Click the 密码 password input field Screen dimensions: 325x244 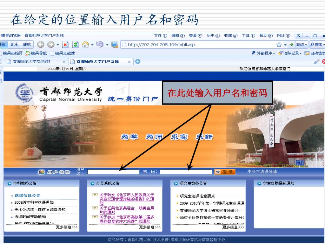click(x=186, y=172)
